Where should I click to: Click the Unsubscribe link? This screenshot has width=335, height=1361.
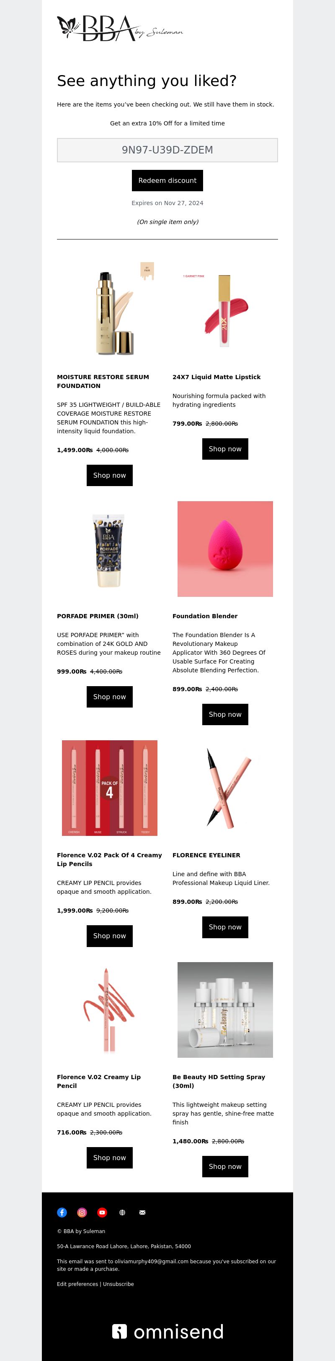[x=118, y=1284]
